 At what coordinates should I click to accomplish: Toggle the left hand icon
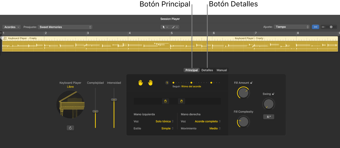pos(141,83)
